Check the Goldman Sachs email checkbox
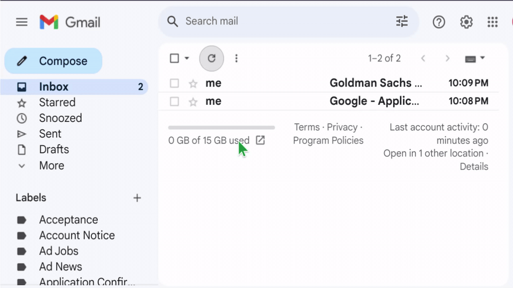Image resolution: width=513 pixels, height=288 pixels. 174,83
